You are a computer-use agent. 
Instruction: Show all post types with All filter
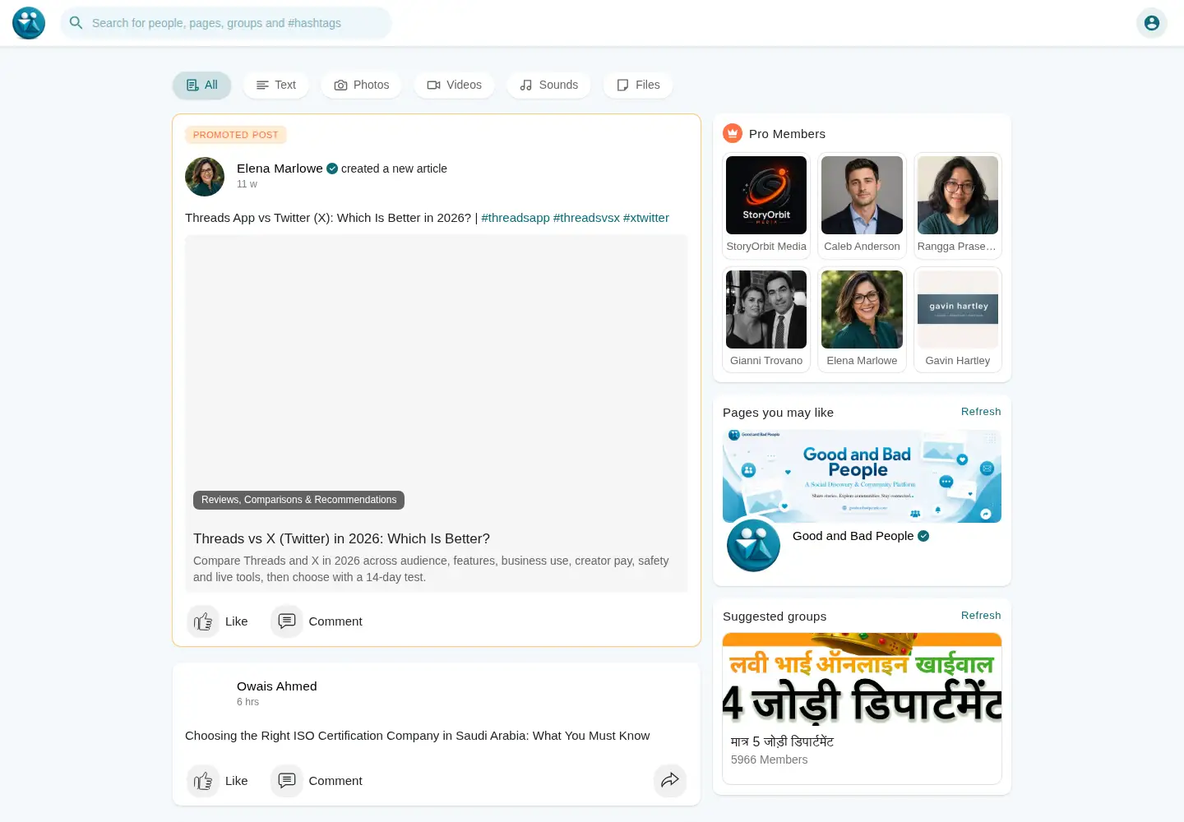coord(202,85)
